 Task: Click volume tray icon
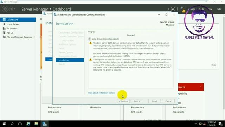204,124
